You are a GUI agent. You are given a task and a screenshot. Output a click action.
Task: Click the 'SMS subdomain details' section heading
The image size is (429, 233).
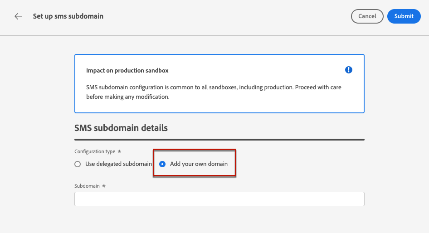point(121,128)
